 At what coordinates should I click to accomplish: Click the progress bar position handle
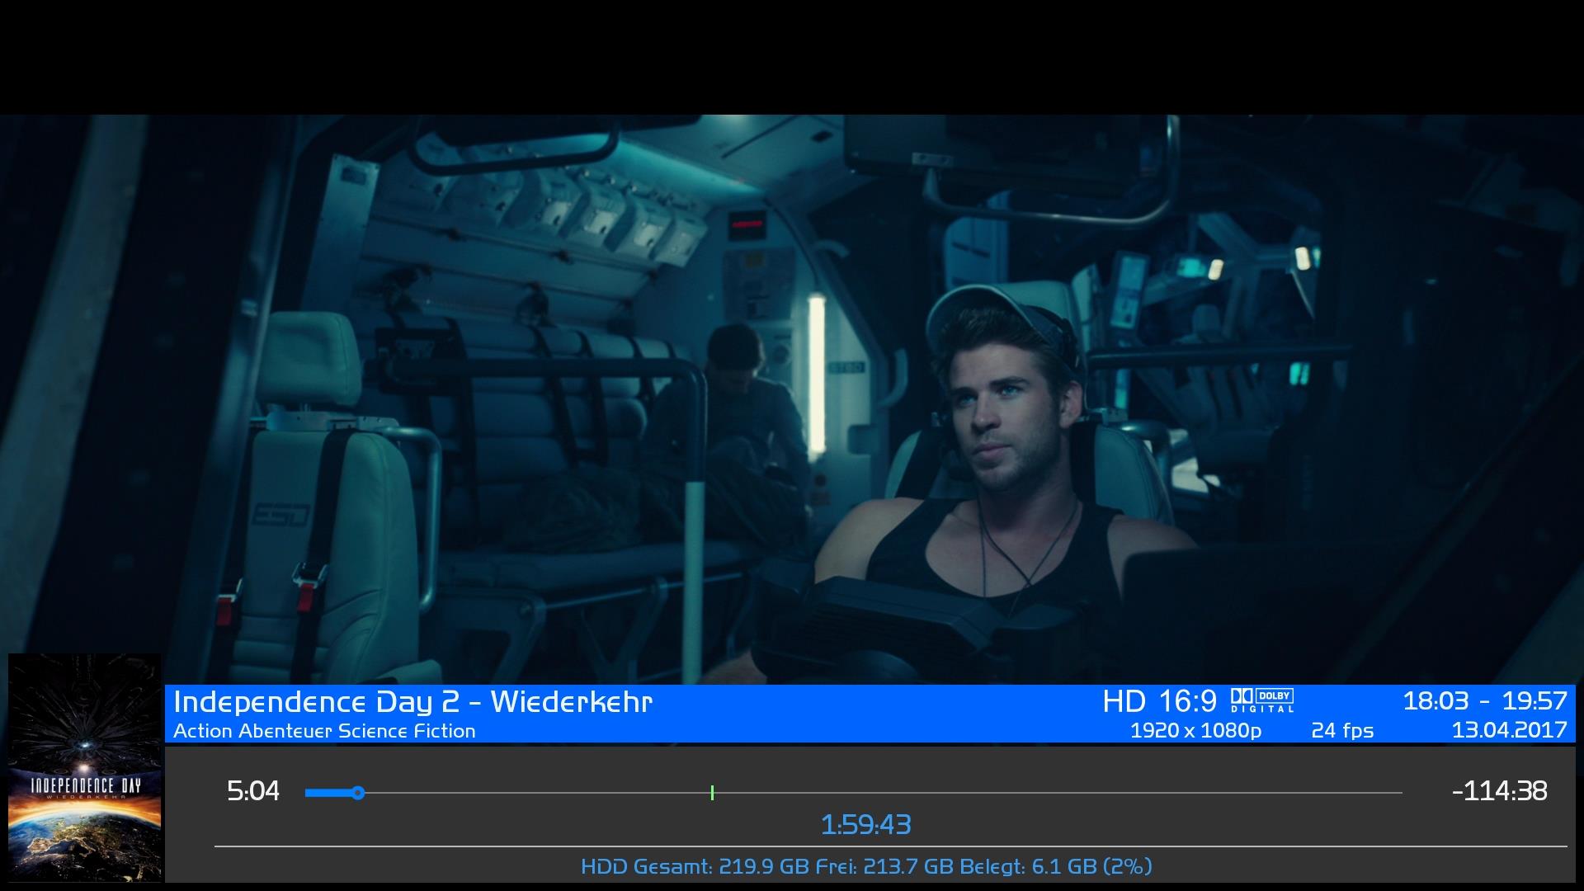coord(358,793)
